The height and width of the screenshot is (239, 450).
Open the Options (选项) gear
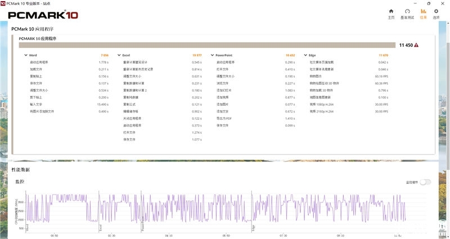pos(436,13)
